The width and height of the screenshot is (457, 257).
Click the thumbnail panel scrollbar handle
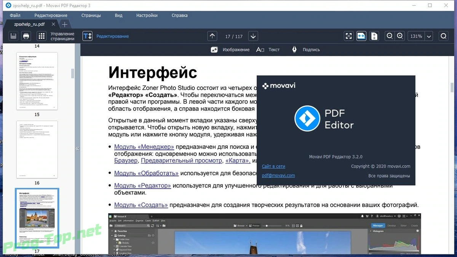pos(73,73)
